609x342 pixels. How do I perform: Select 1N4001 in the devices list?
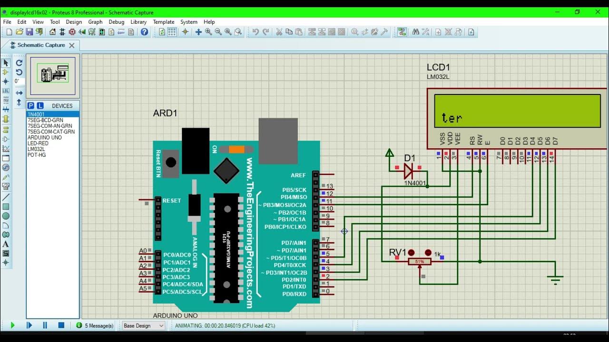pyautogui.click(x=53, y=114)
